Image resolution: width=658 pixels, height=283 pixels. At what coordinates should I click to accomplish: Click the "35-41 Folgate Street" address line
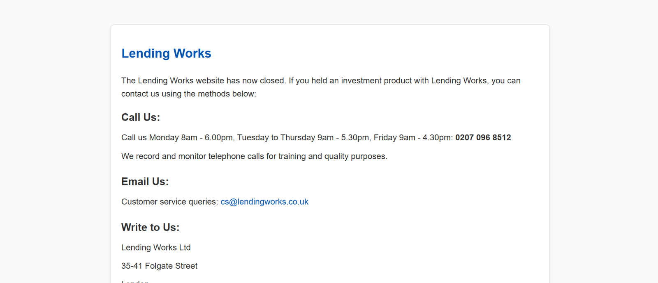click(159, 266)
